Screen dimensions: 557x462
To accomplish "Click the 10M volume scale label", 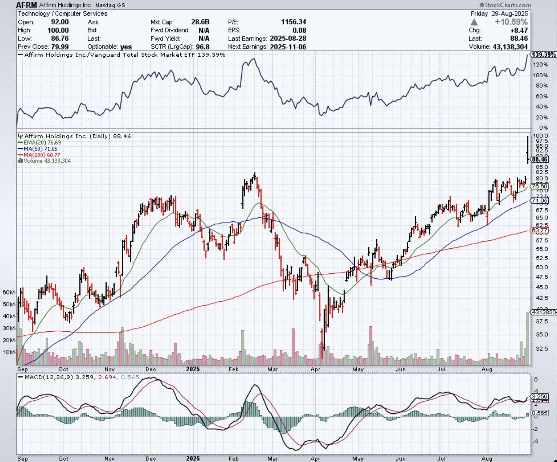I will tap(9, 352).
